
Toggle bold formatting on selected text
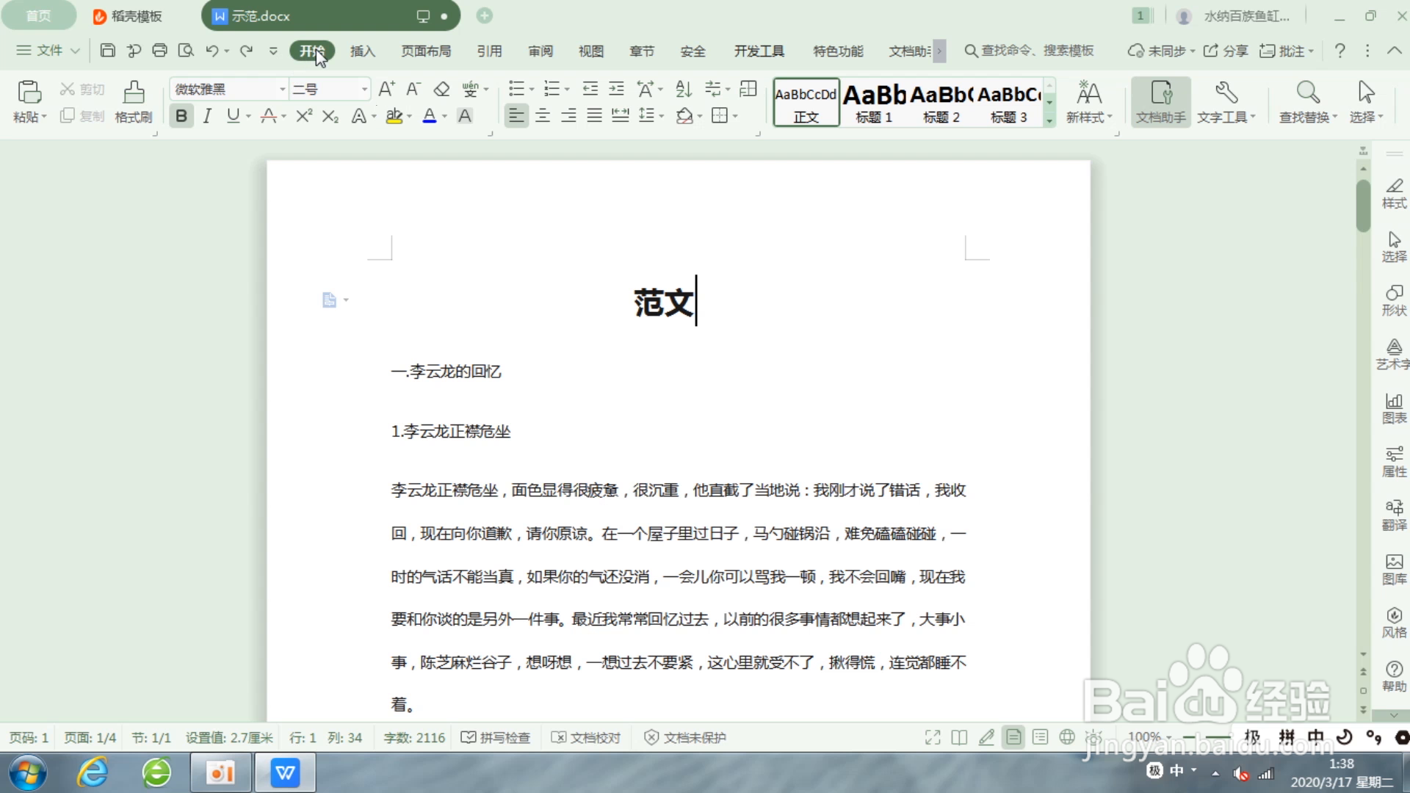pyautogui.click(x=181, y=115)
